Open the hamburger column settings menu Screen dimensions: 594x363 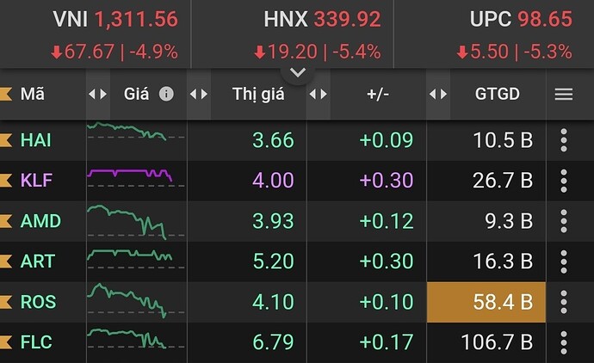click(564, 95)
